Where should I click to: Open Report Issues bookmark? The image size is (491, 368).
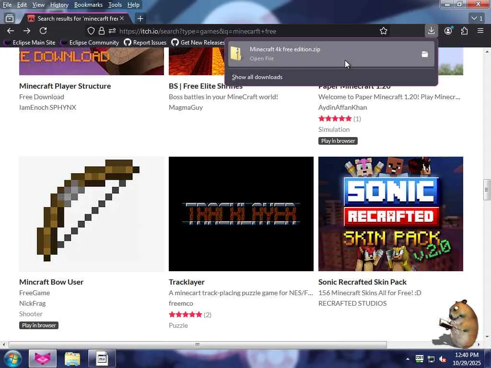click(145, 43)
